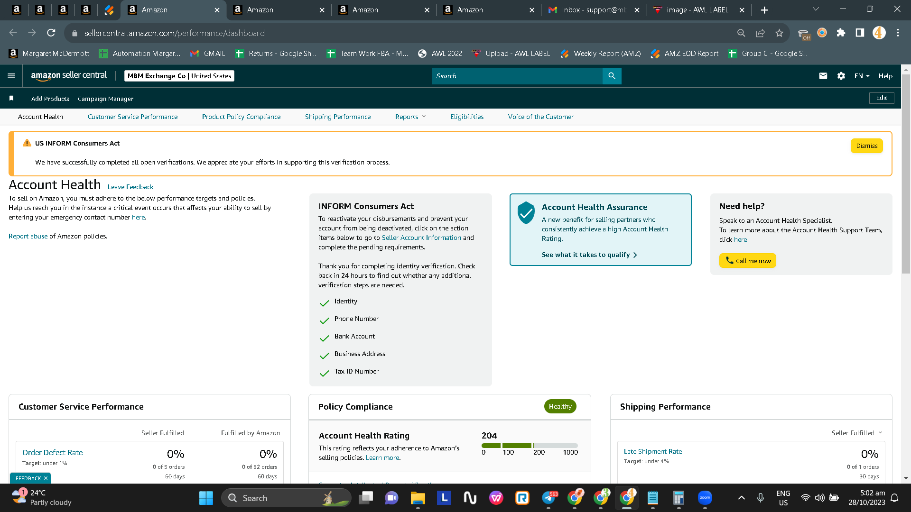Open the Windows Start menu
This screenshot has width=911, height=512.
pyautogui.click(x=206, y=498)
